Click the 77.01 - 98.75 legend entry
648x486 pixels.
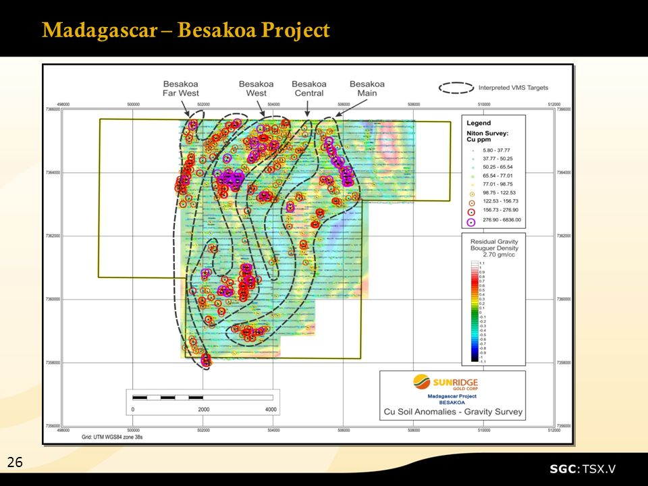pyautogui.click(x=497, y=184)
